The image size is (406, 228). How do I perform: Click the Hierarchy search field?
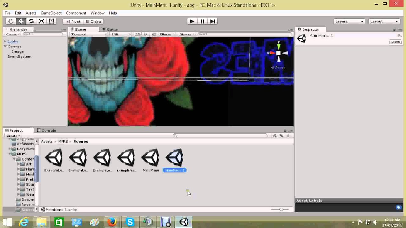[x=43, y=34]
